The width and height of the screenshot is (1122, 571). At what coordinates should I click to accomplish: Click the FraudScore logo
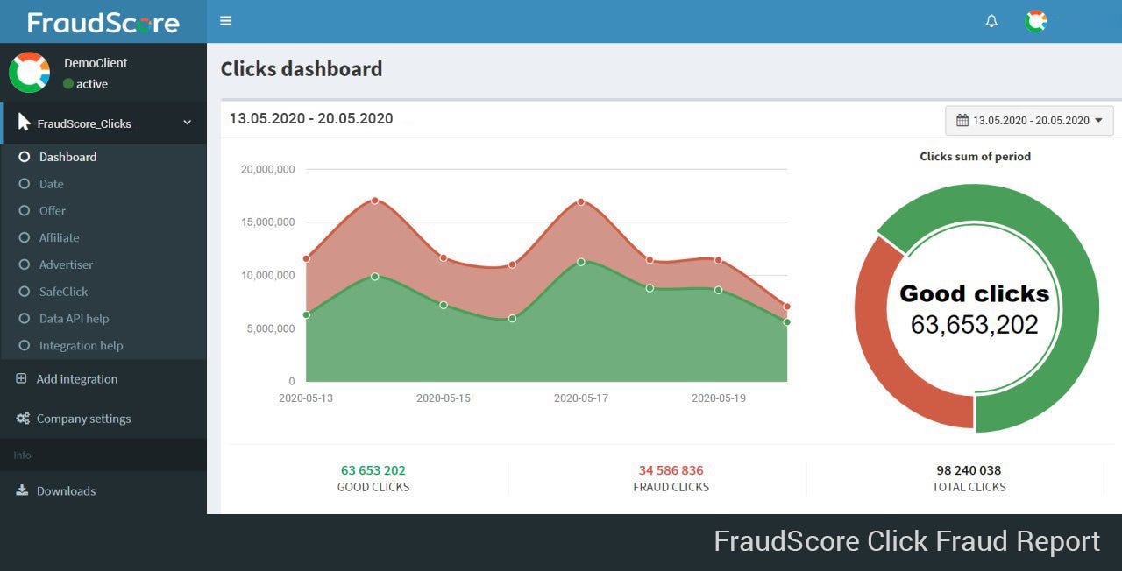[103, 23]
